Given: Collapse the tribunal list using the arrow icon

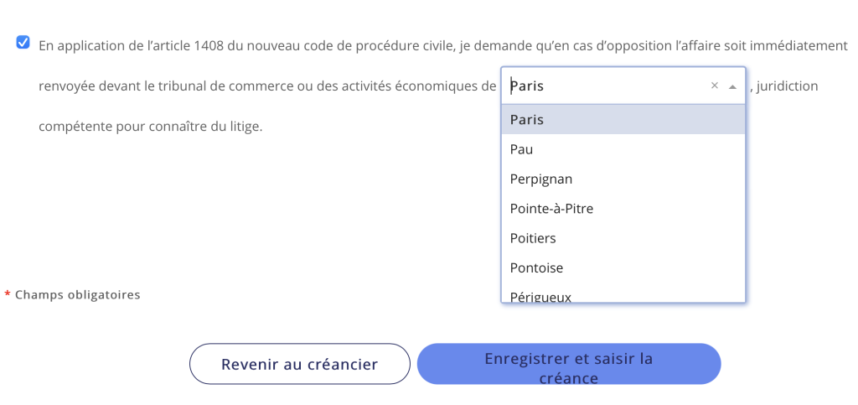Looking at the screenshot, I should [732, 86].
